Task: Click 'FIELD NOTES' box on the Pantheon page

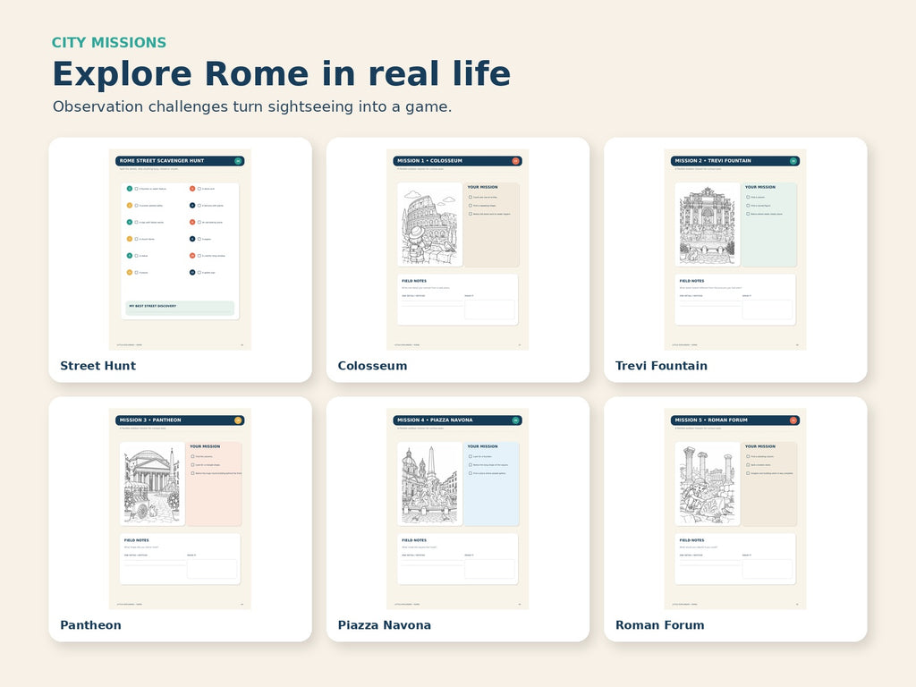Action: click(x=180, y=559)
